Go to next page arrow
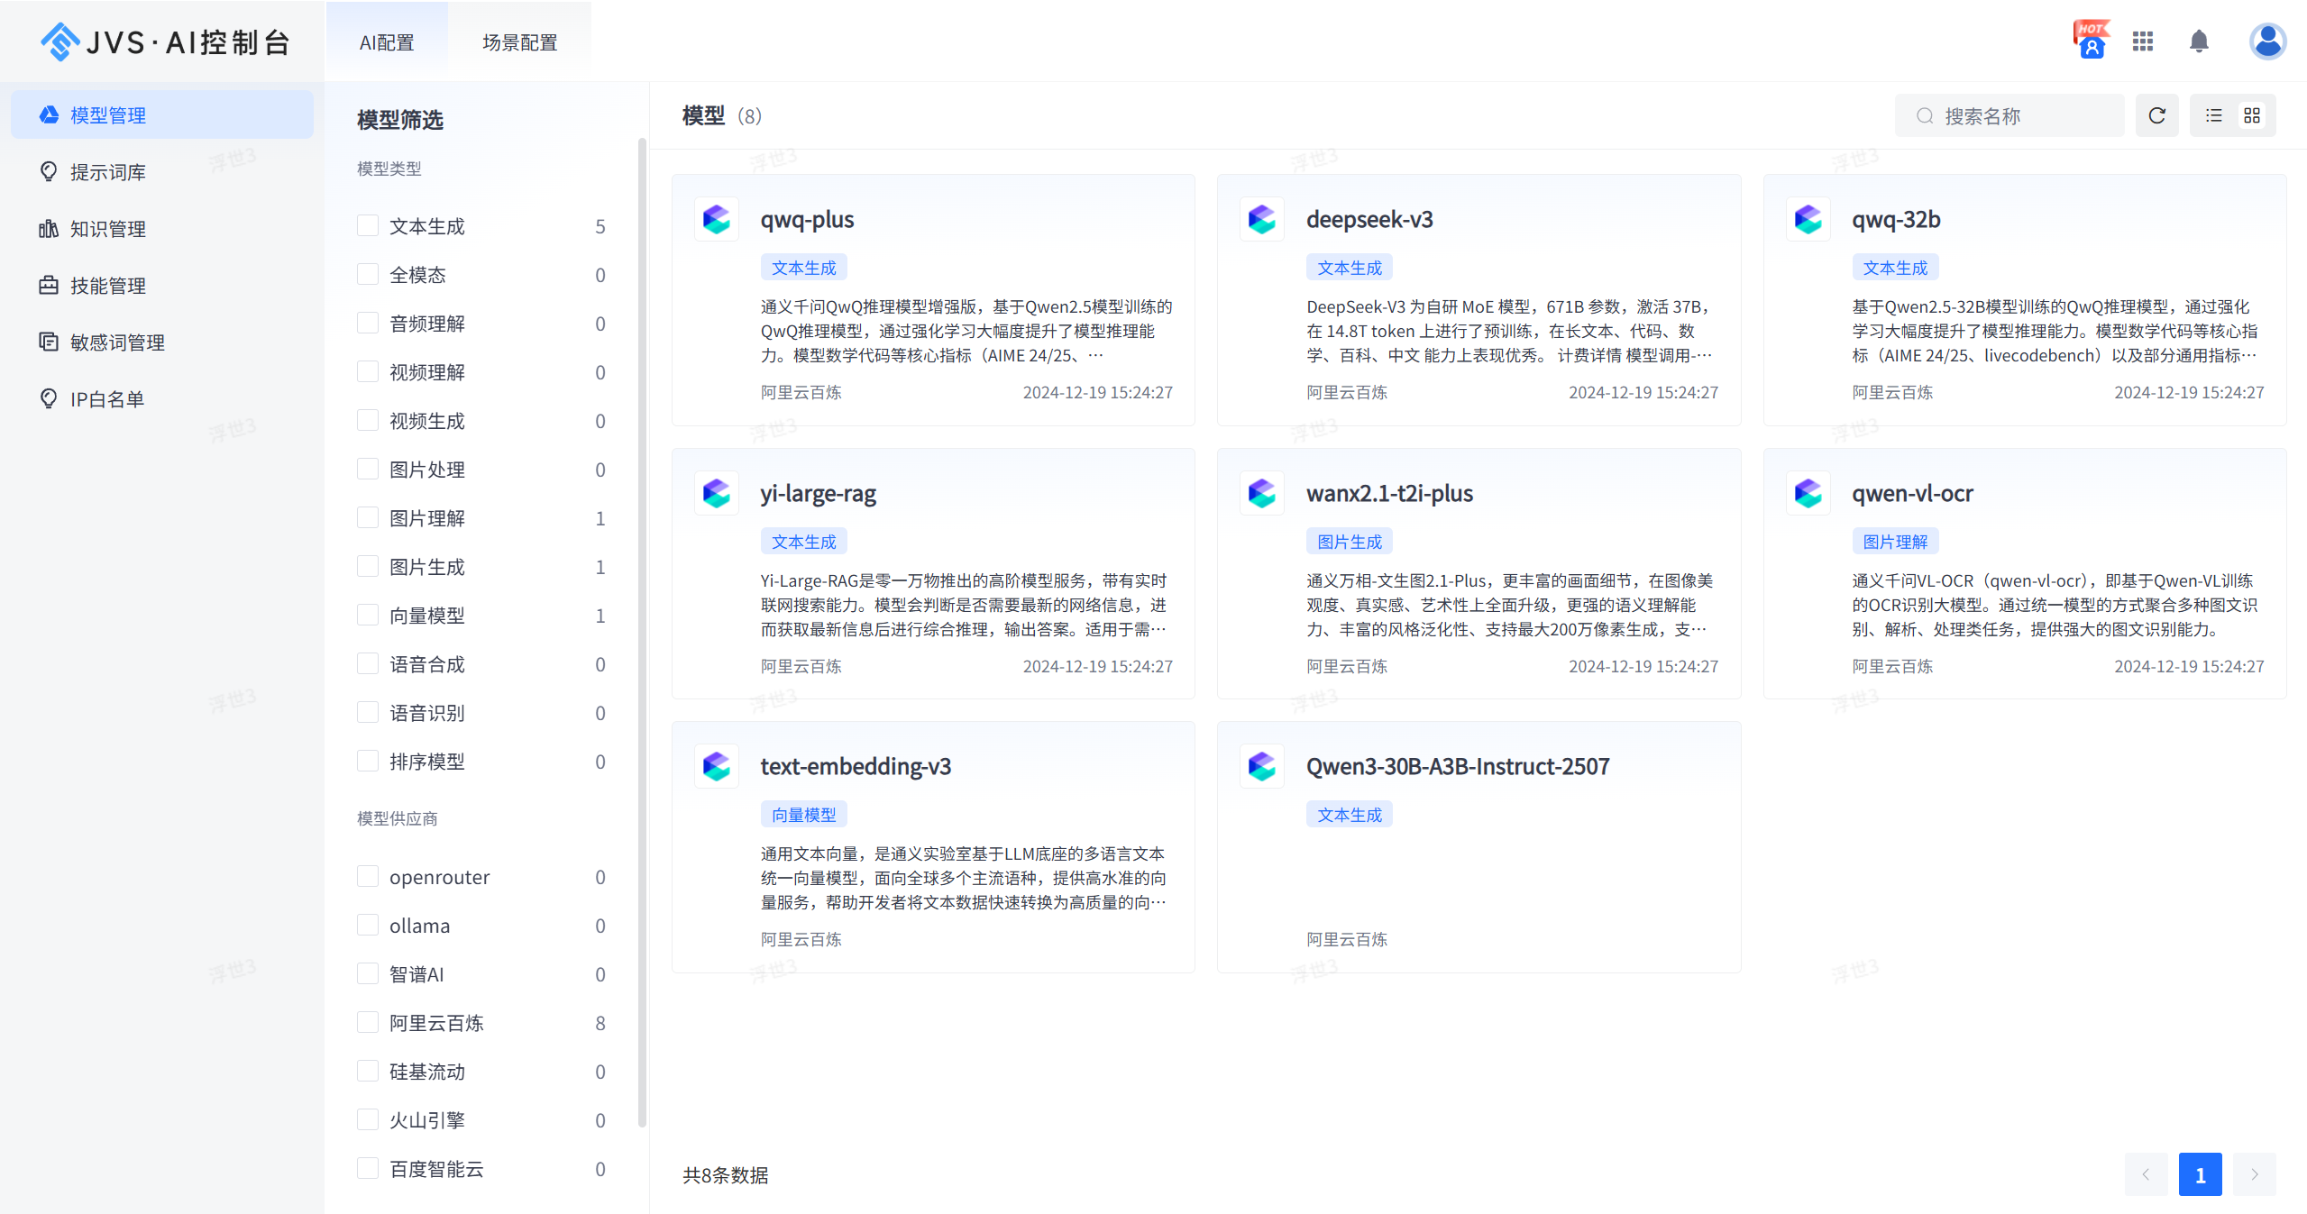Screen dimensions: 2307x1214 pos(2254,1174)
